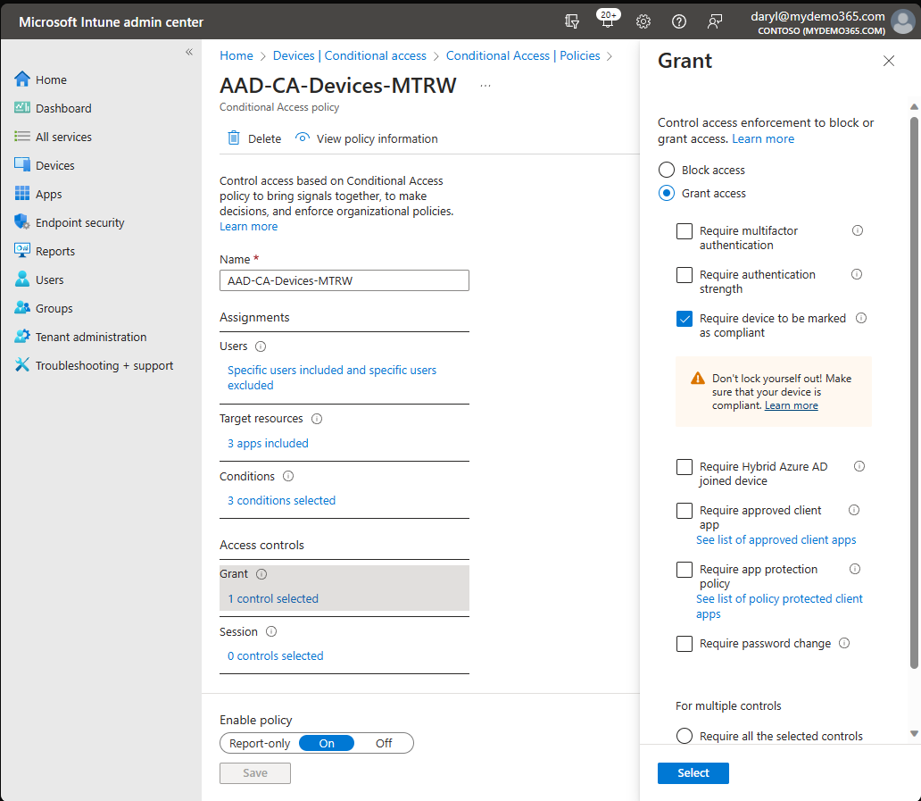Image resolution: width=921 pixels, height=801 pixels.
Task: Set Enable policy to Off
Action: pyautogui.click(x=384, y=744)
